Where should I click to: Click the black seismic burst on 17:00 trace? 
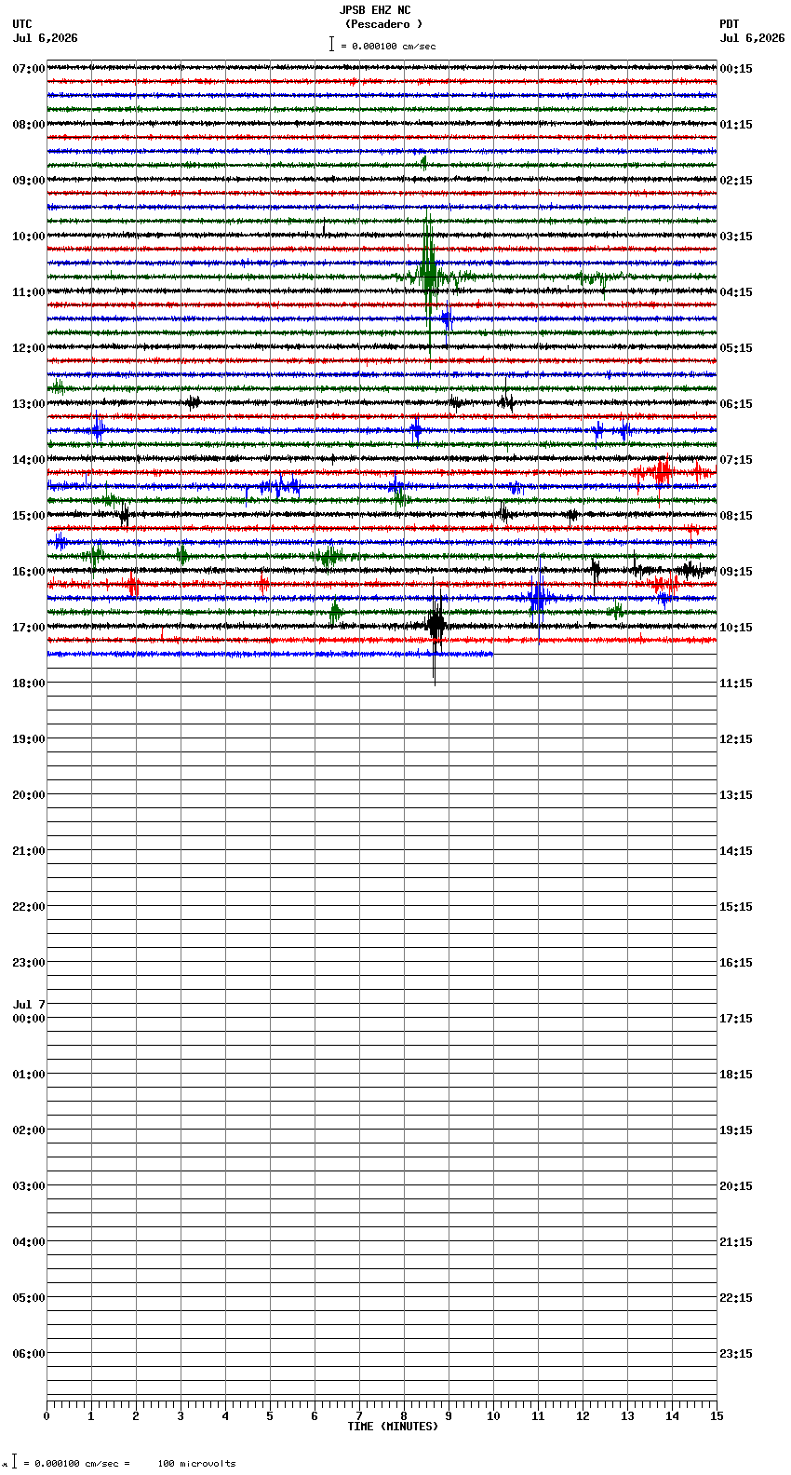click(436, 626)
